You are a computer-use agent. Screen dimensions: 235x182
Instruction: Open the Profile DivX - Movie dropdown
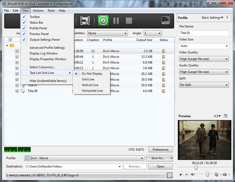coord(84,158)
